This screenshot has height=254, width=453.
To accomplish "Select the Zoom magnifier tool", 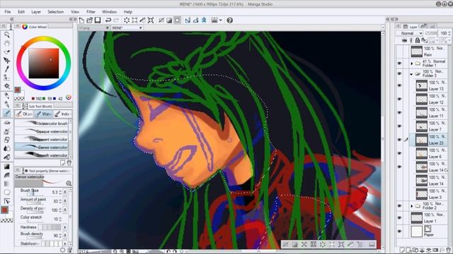I will pos(6,35).
